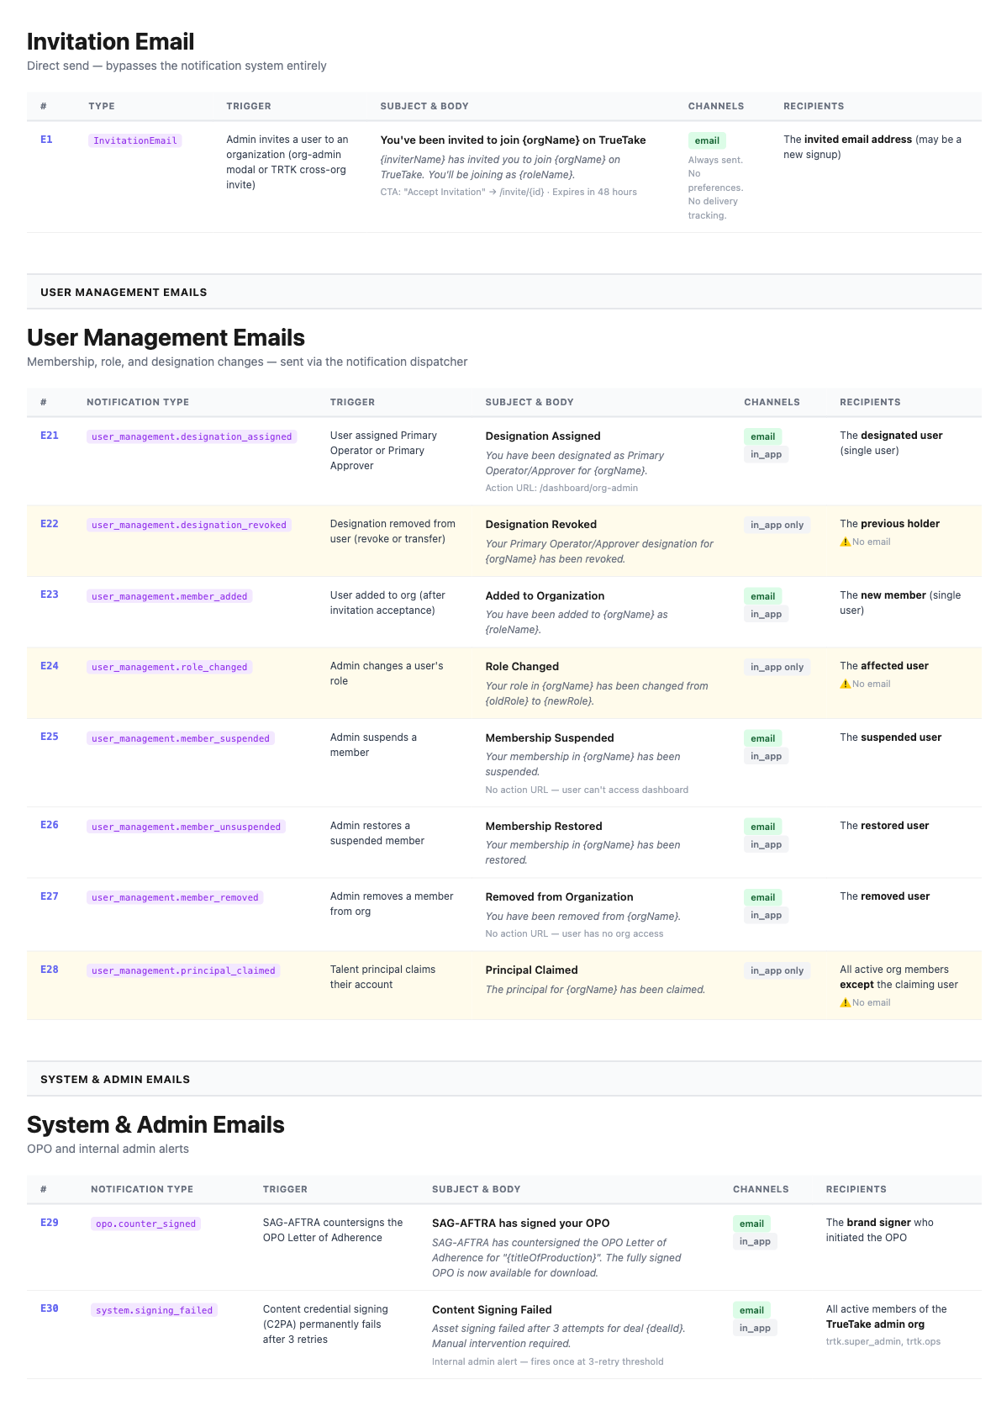Click the system.signing_failed tag

(x=155, y=1310)
